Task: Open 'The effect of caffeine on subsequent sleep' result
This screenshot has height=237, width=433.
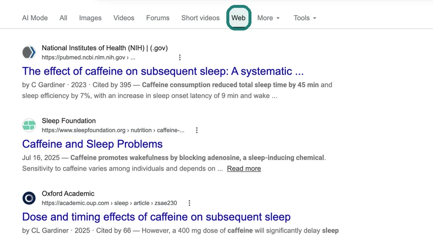Action: (163, 71)
